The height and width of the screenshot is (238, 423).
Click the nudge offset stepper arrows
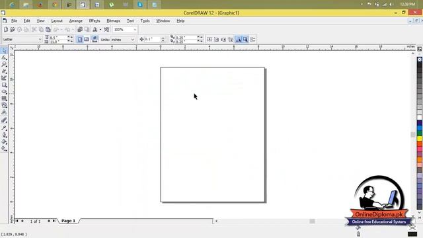coord(163,40)
